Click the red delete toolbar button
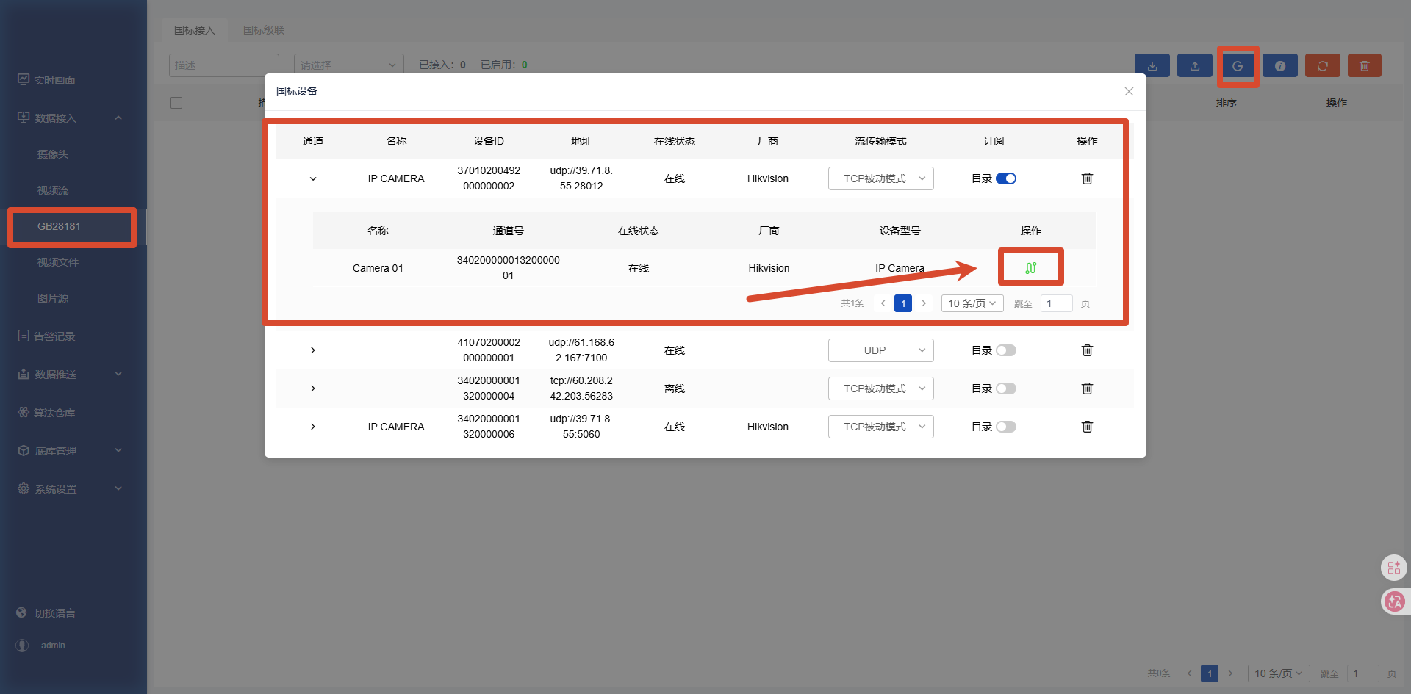This screenshot has width=1411, height=694. 1365,65
